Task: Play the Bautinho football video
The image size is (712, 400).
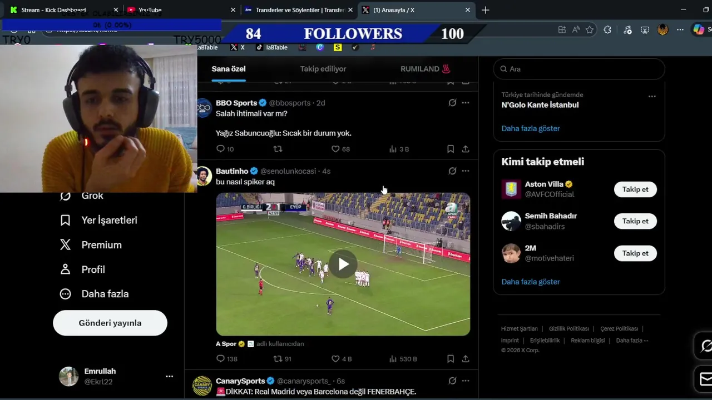Action: 343,264
